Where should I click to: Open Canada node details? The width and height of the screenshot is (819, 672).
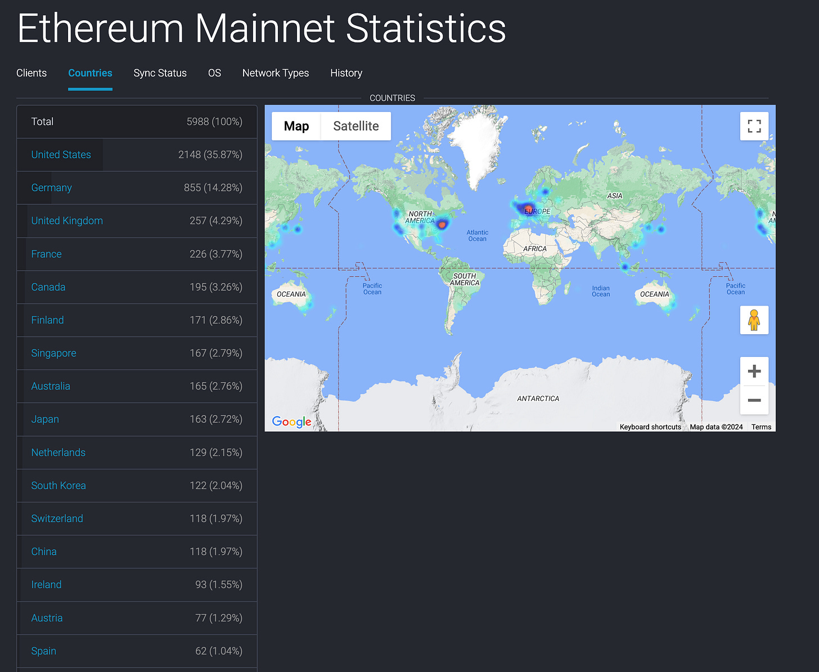pos(48,287)
